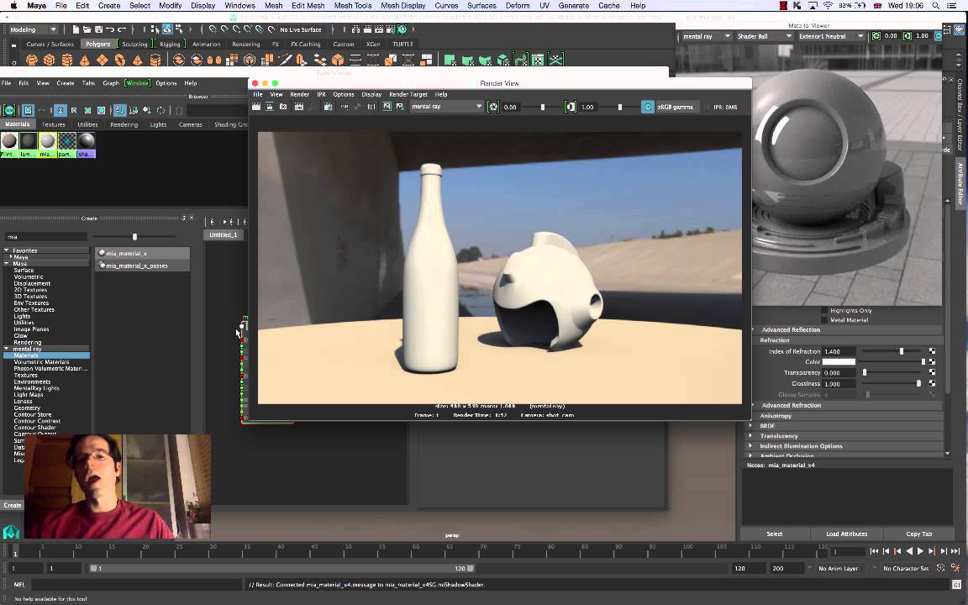968x605 pixels.
Task: Switch to the Textures tab in Hypershade
Action: [x=54, y=124]
